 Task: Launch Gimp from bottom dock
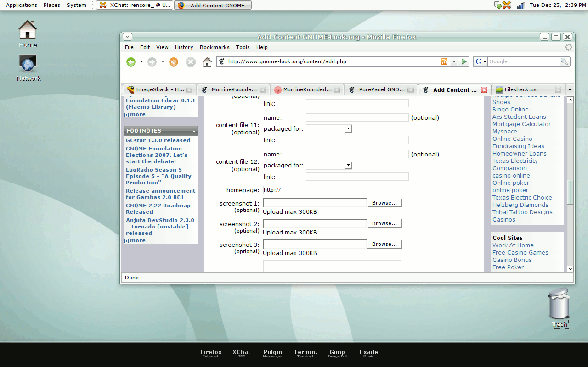(x=337, y=353)
